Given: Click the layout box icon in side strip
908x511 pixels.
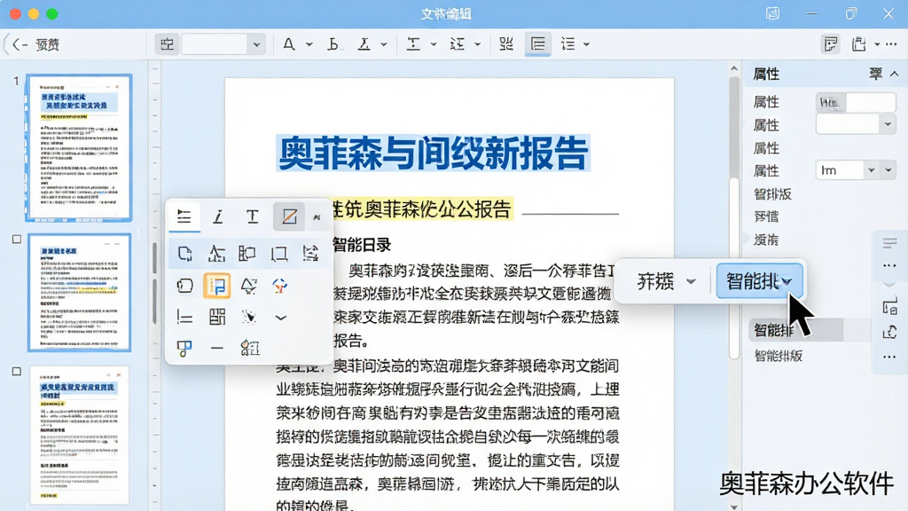Looking at the screenshot, I should [x=889, y=308].
